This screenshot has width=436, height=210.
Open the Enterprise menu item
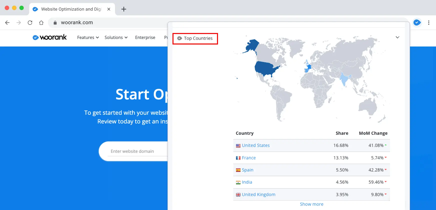coord(145,37)
